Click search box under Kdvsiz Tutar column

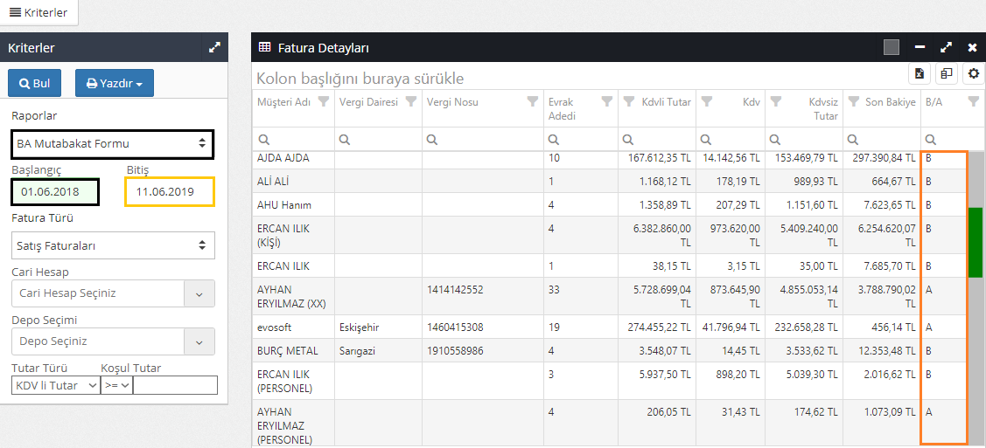click(804, 140)
